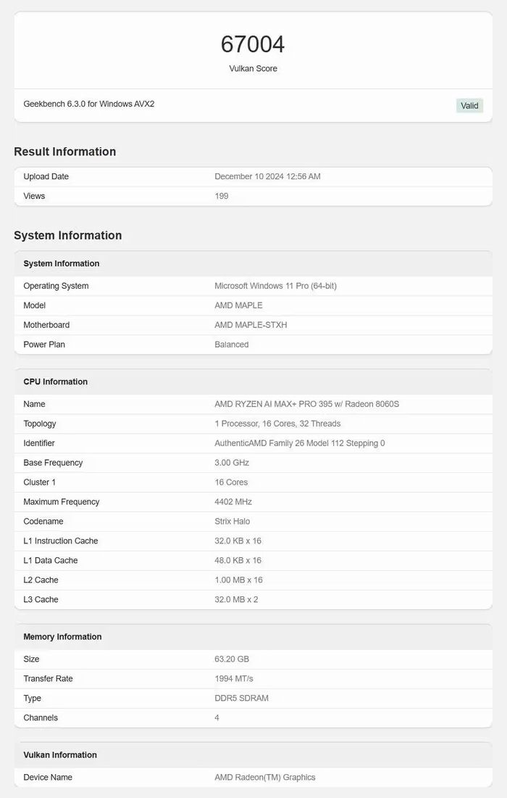Viewport: 507px width, 798px height.
Task: Click the AMD Radeon(TM) Graphics device name
Action: [x=265, y=778]
